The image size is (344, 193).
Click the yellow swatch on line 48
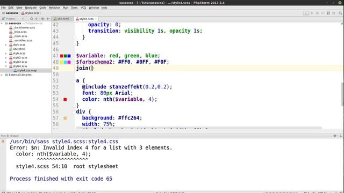click(x=62, y=62)
